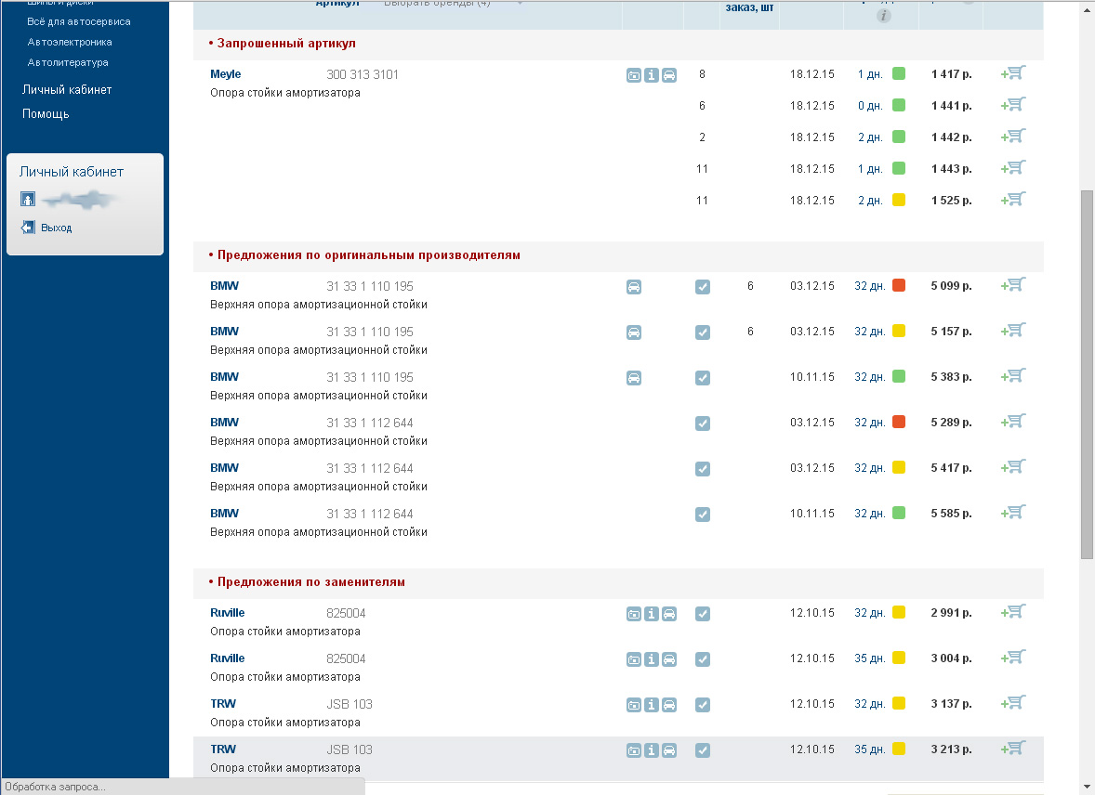Add BMW offer priced 5 099 р. to cart
Viewport: 1095px width, 795px height.
click(1013, 285)
